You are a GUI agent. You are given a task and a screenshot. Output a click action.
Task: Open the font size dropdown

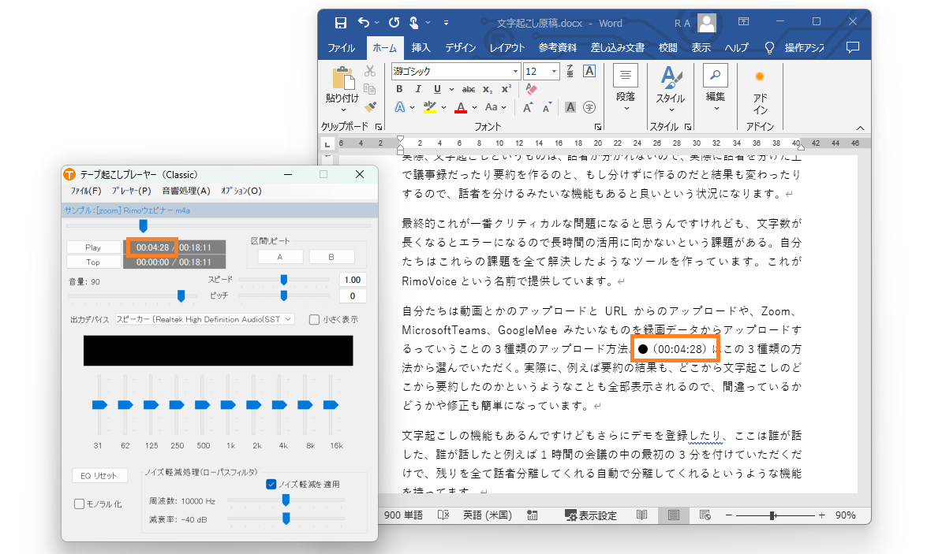(555, 71)
